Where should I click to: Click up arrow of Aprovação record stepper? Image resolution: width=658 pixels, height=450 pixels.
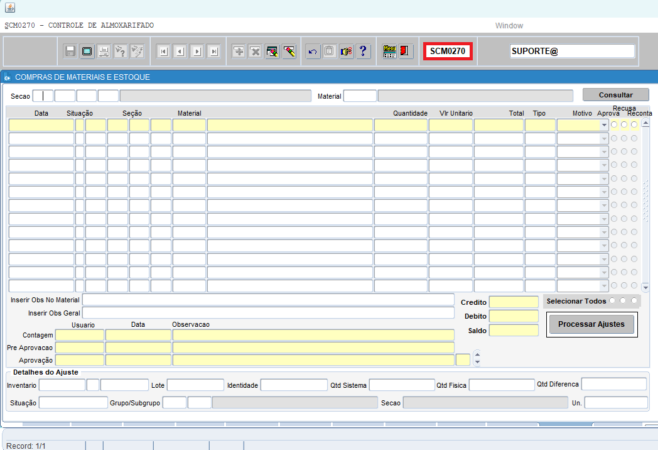coord(477,354)
